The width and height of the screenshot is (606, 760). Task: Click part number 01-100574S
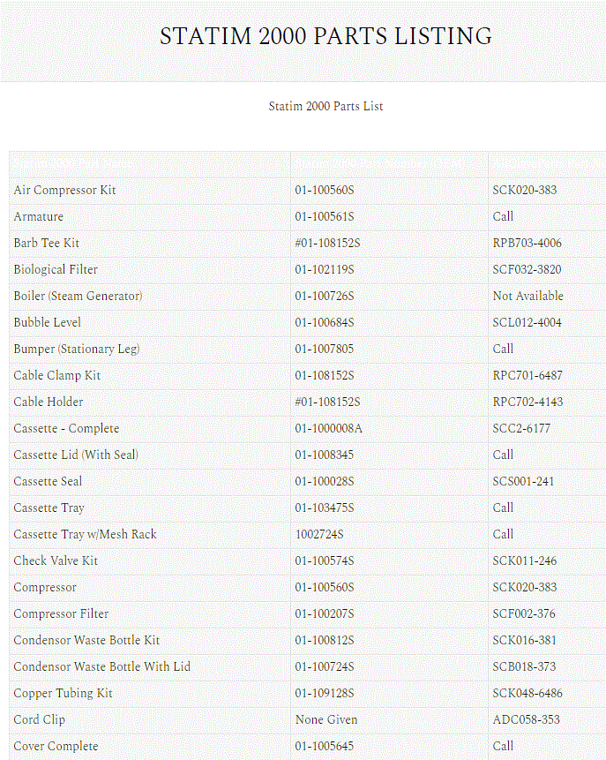324,561
